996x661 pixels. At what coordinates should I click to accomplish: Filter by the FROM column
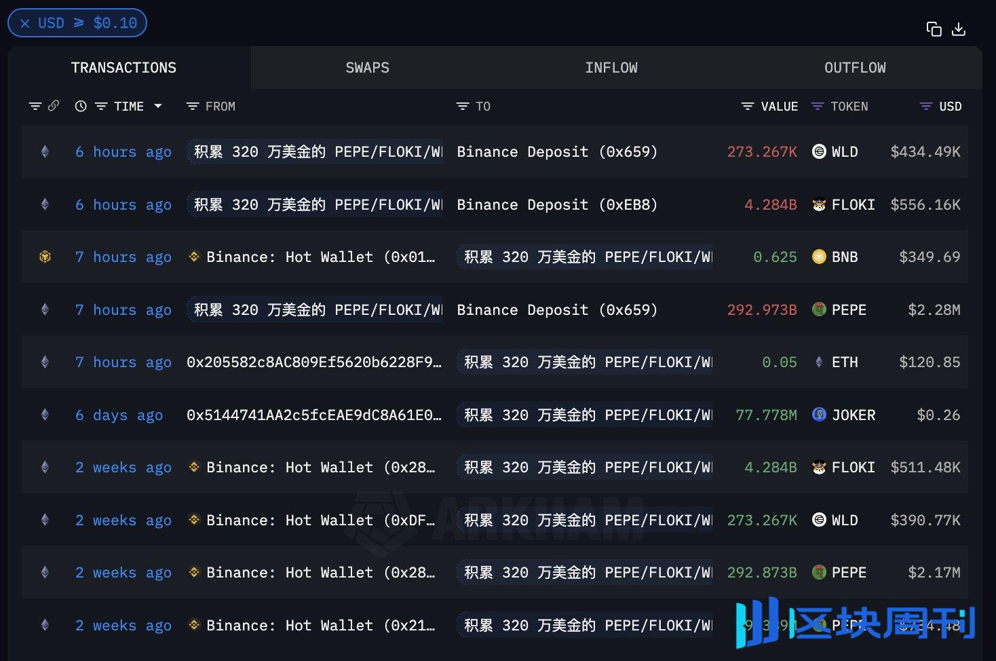coord(193,106)
